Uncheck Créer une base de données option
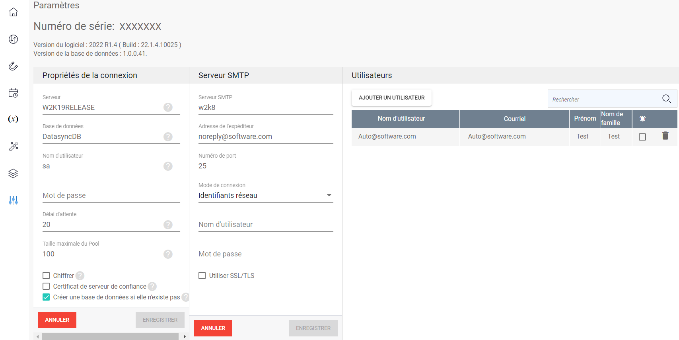Screen dimensions: 679x340 [46, 297]
